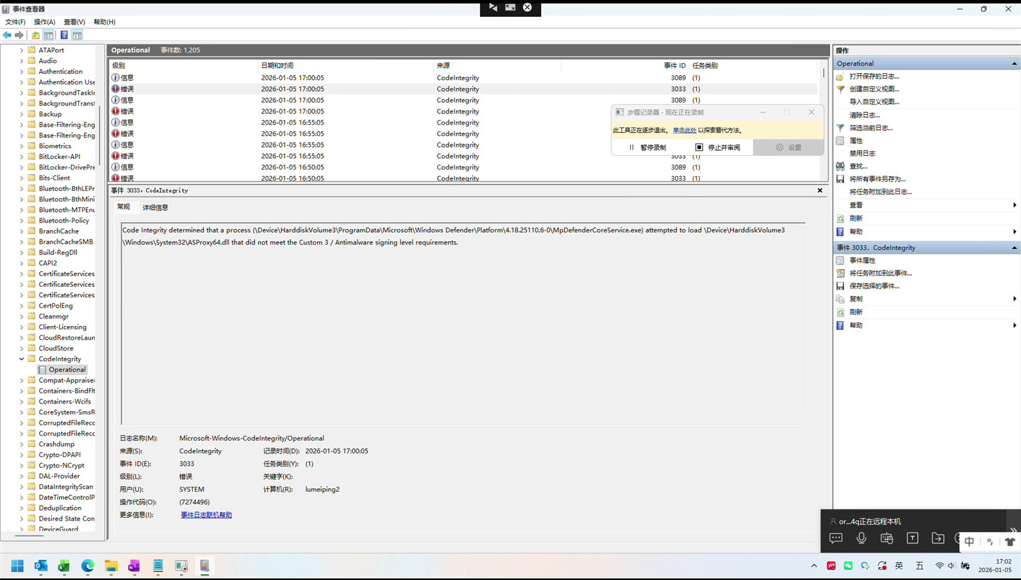Expand the 复制 submenu arrow in actions
The height and width of the screenshot is (580, 1021).
tap(1014, 299)
